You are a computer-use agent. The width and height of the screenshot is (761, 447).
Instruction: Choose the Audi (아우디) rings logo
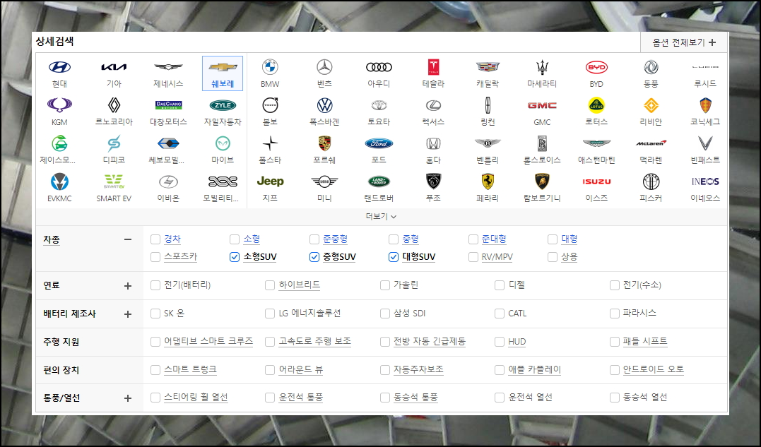[x=379, y=67]
